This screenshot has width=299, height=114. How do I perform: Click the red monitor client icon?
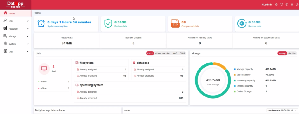click(44, 69)
